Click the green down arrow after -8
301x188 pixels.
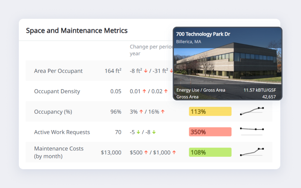pyautogui.click(x=154, y=132)
